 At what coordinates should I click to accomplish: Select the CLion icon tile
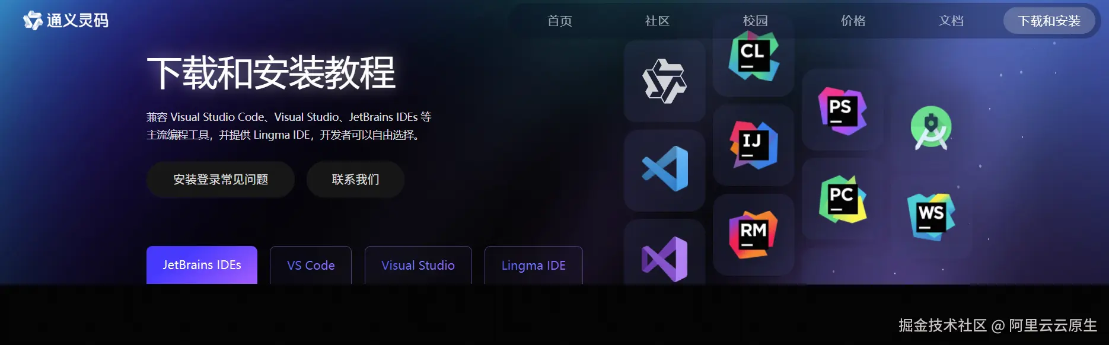pyautogui.click(x=754, y=56)
